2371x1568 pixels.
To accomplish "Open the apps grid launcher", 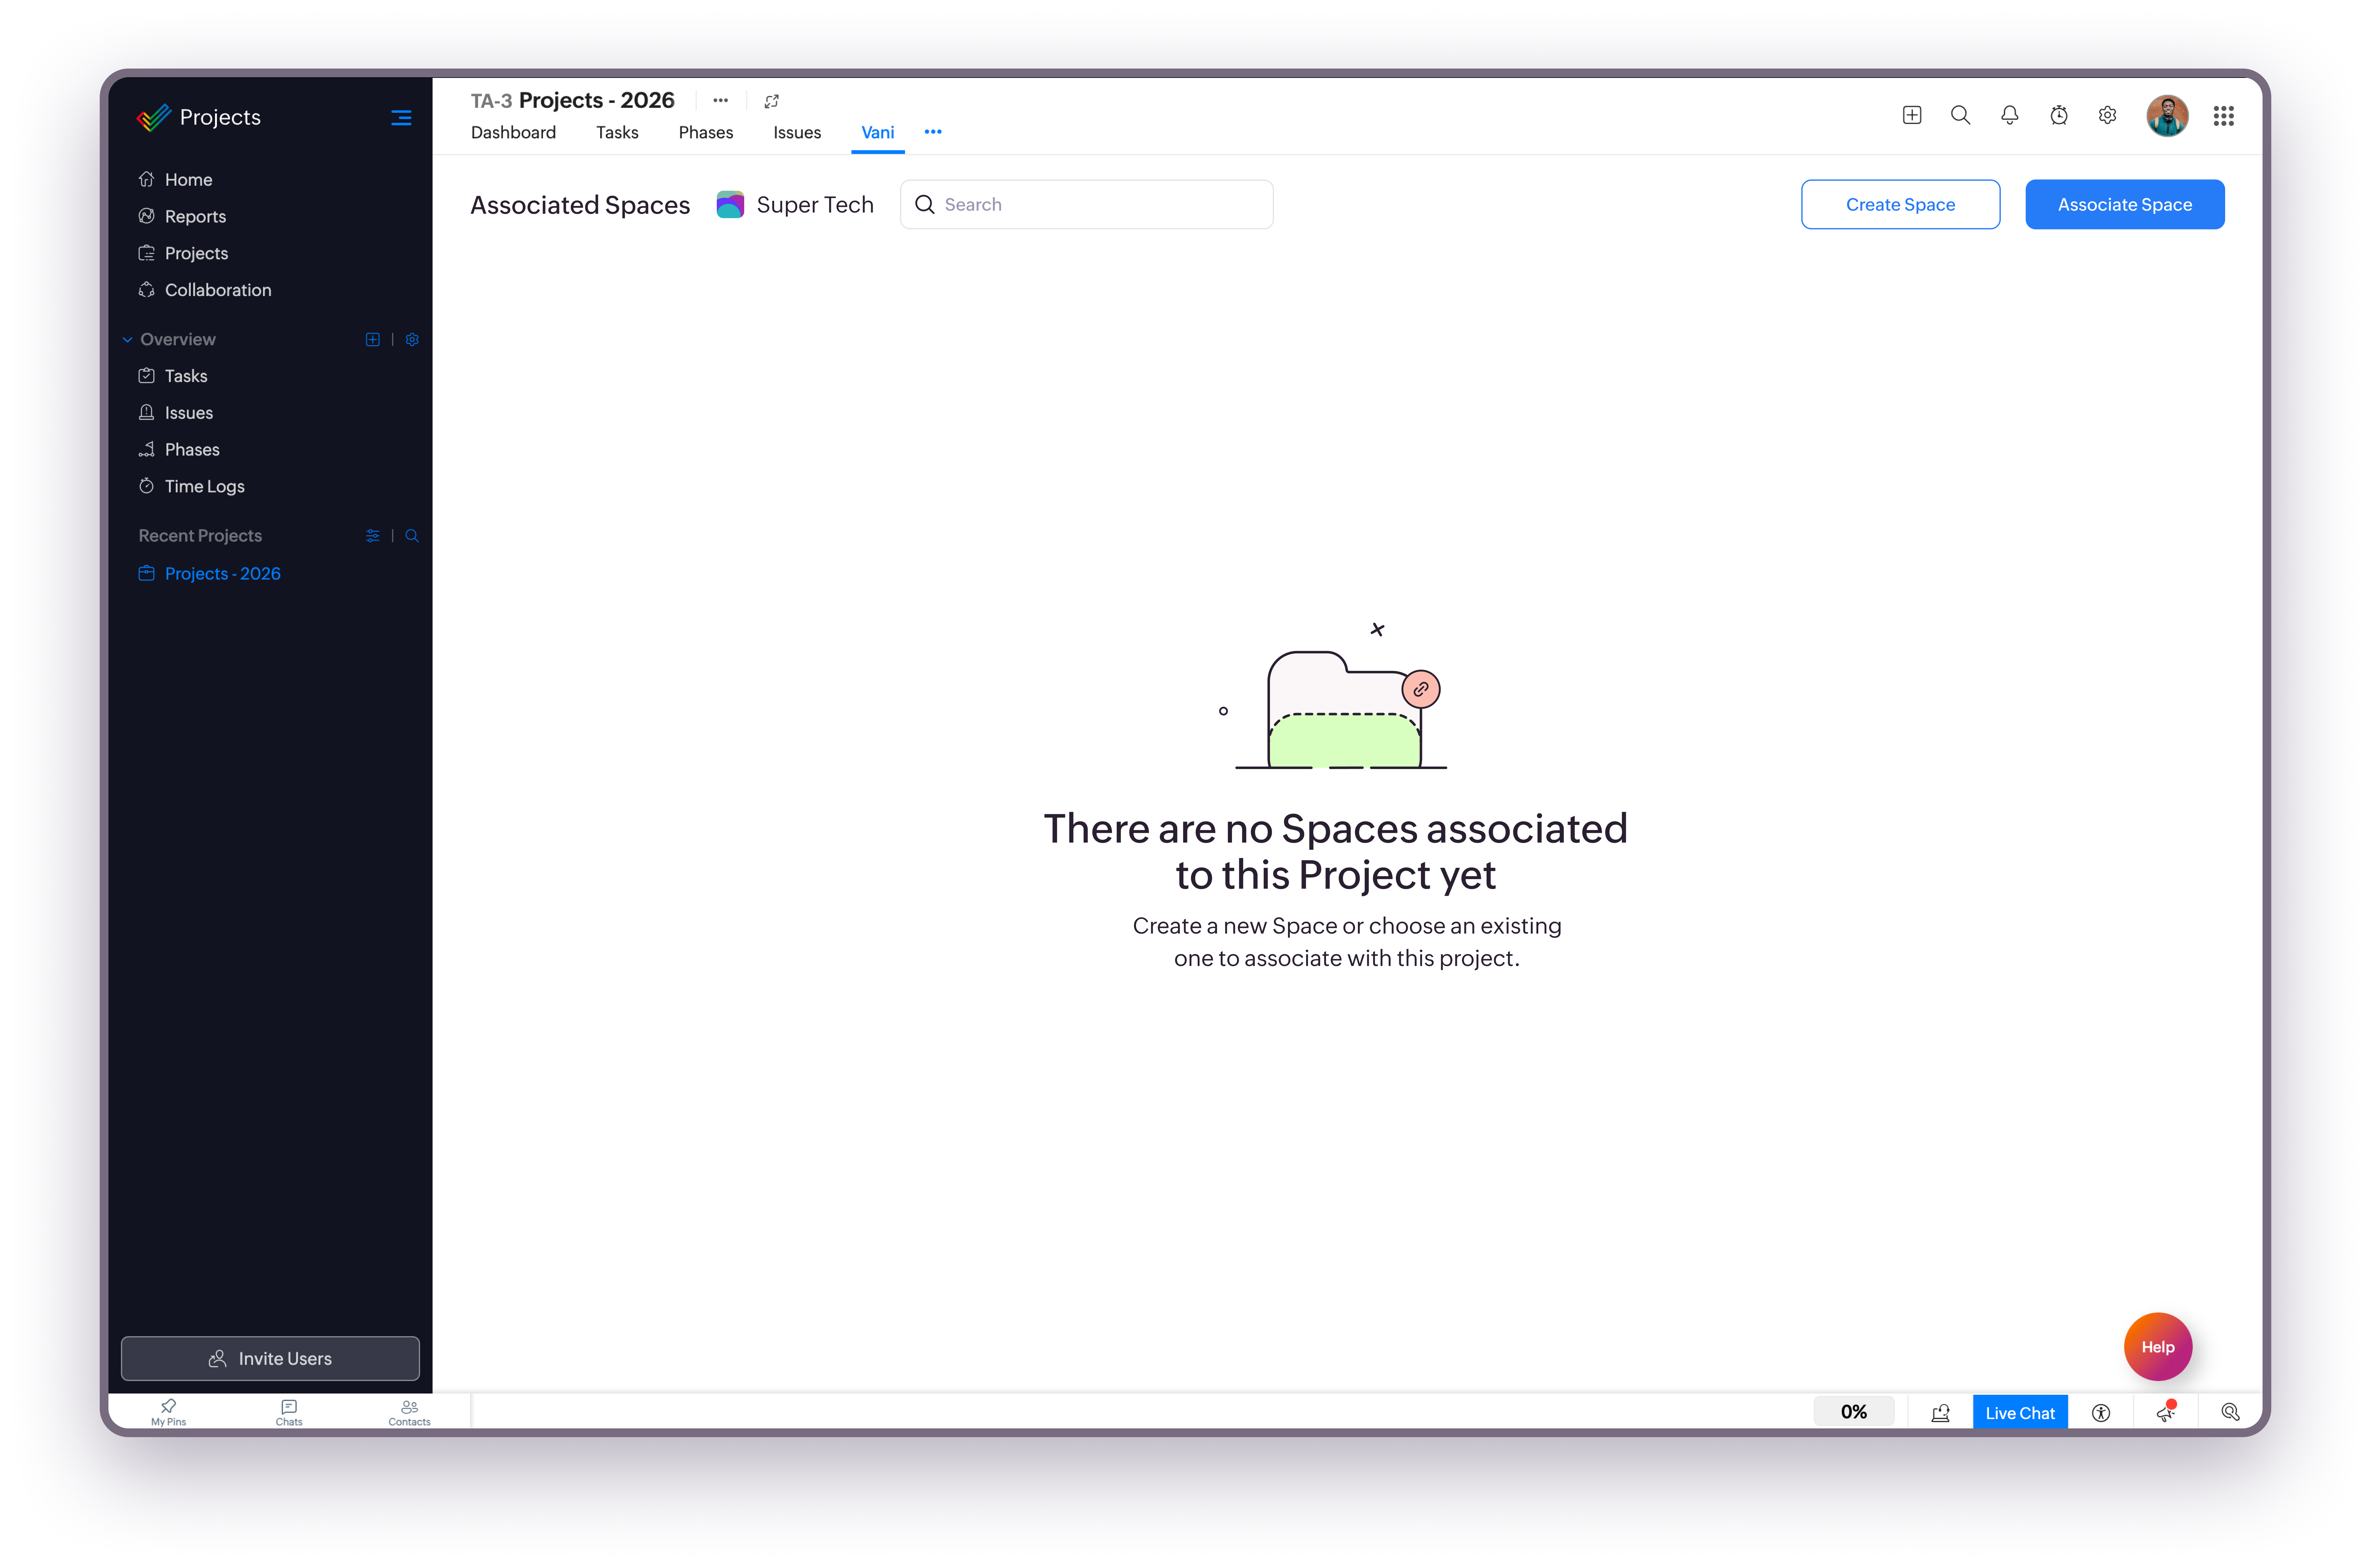I will [x=2223, y=116].
